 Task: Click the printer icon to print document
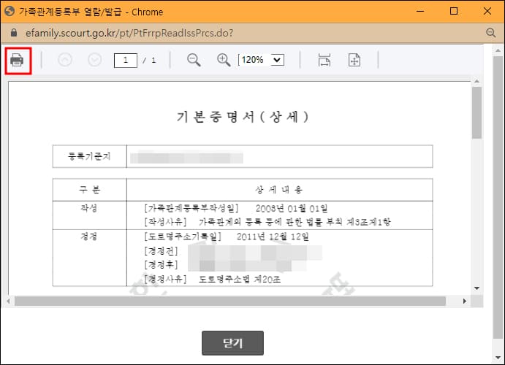click(x=17, y=60)
